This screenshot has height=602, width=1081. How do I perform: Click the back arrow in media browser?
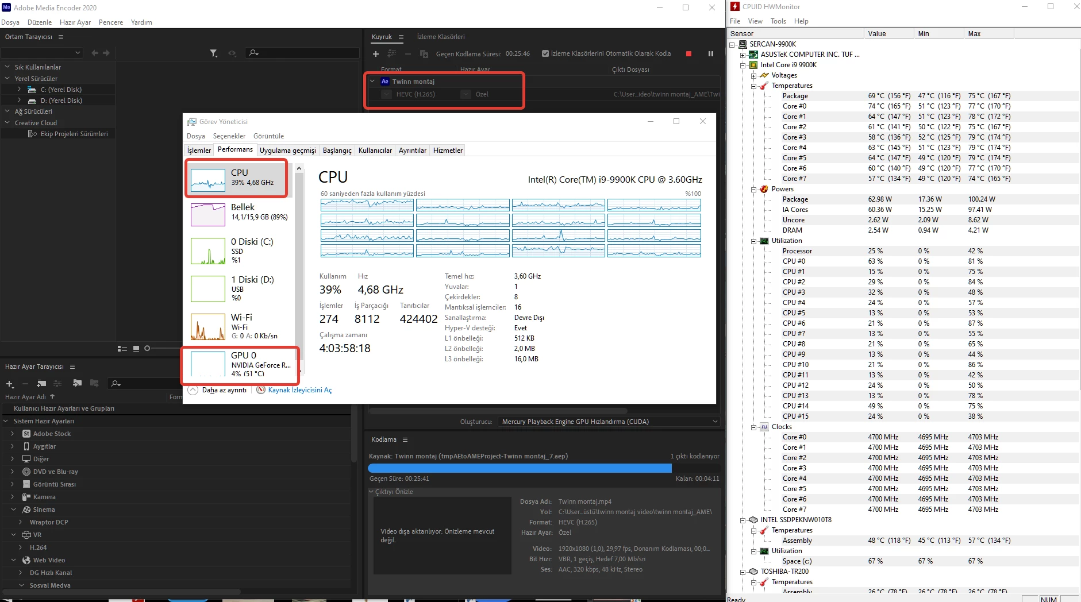click(95, 53)
